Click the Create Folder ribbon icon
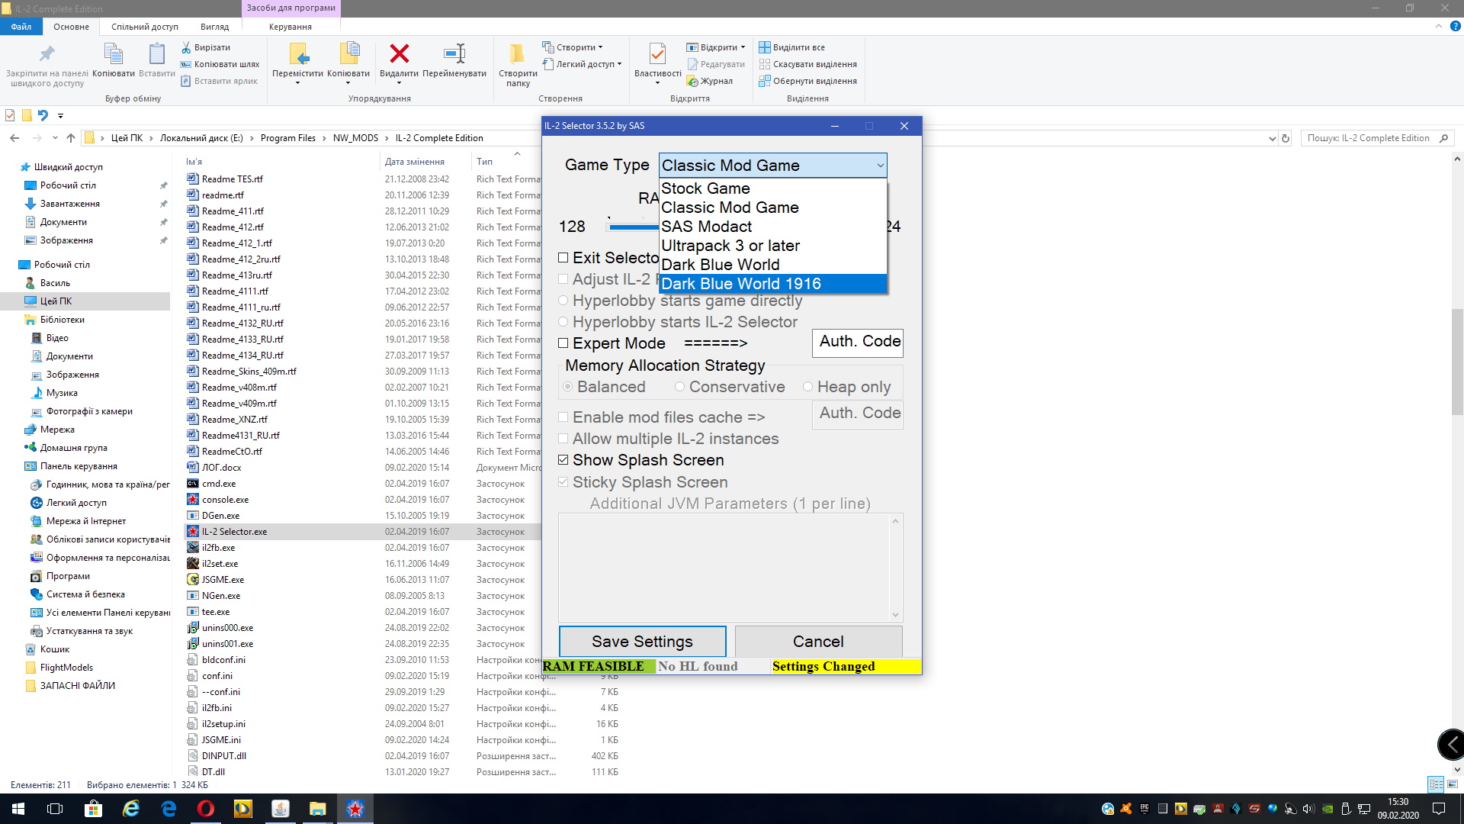This screenshot has height=824, width=1464. click(x=518, y=55)
